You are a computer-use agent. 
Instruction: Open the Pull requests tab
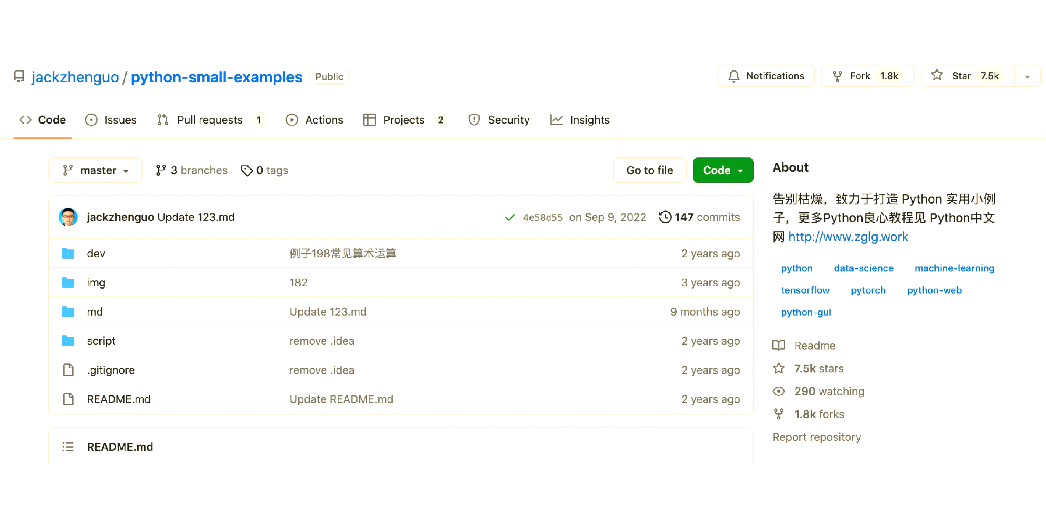tap(211, 120)
